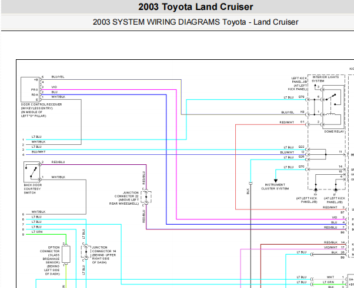The image size is (354, 288).
Task: Click 'BLU/WHT' label on left wire row 4
Action: click(38, 152)
